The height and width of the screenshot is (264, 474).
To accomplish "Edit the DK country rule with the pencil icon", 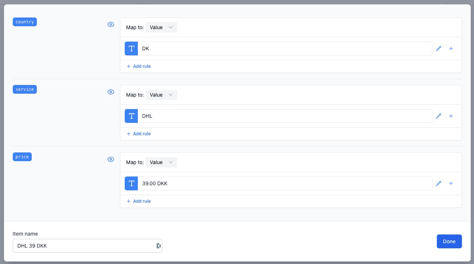I will tap(439, 48).
